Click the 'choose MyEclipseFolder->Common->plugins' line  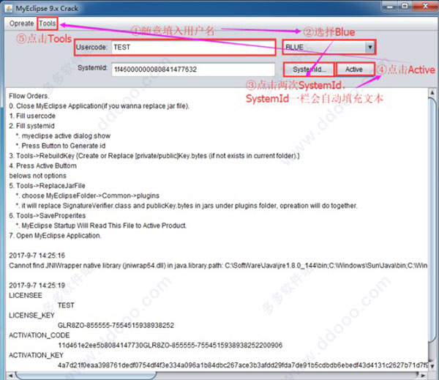point(87,196)
